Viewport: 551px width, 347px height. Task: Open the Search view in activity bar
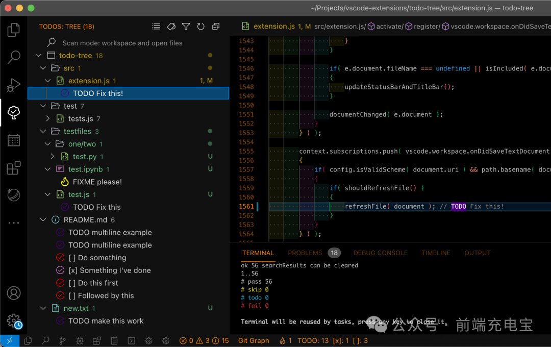coord(14,57)
